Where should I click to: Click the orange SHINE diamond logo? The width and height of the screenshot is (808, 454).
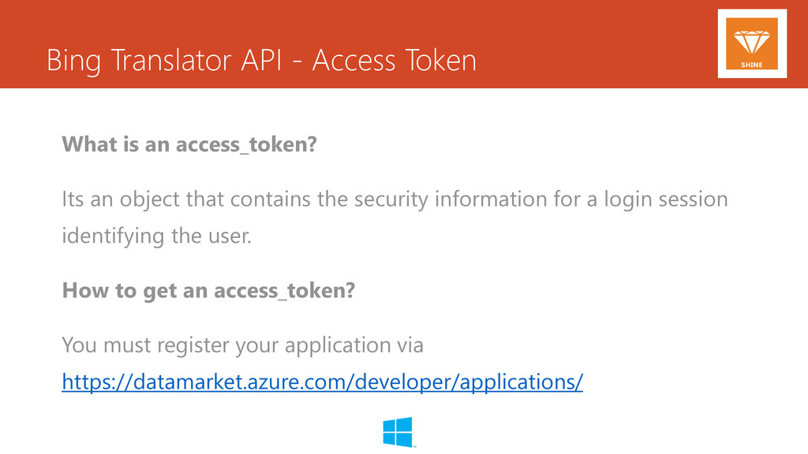tap(752, 43)
